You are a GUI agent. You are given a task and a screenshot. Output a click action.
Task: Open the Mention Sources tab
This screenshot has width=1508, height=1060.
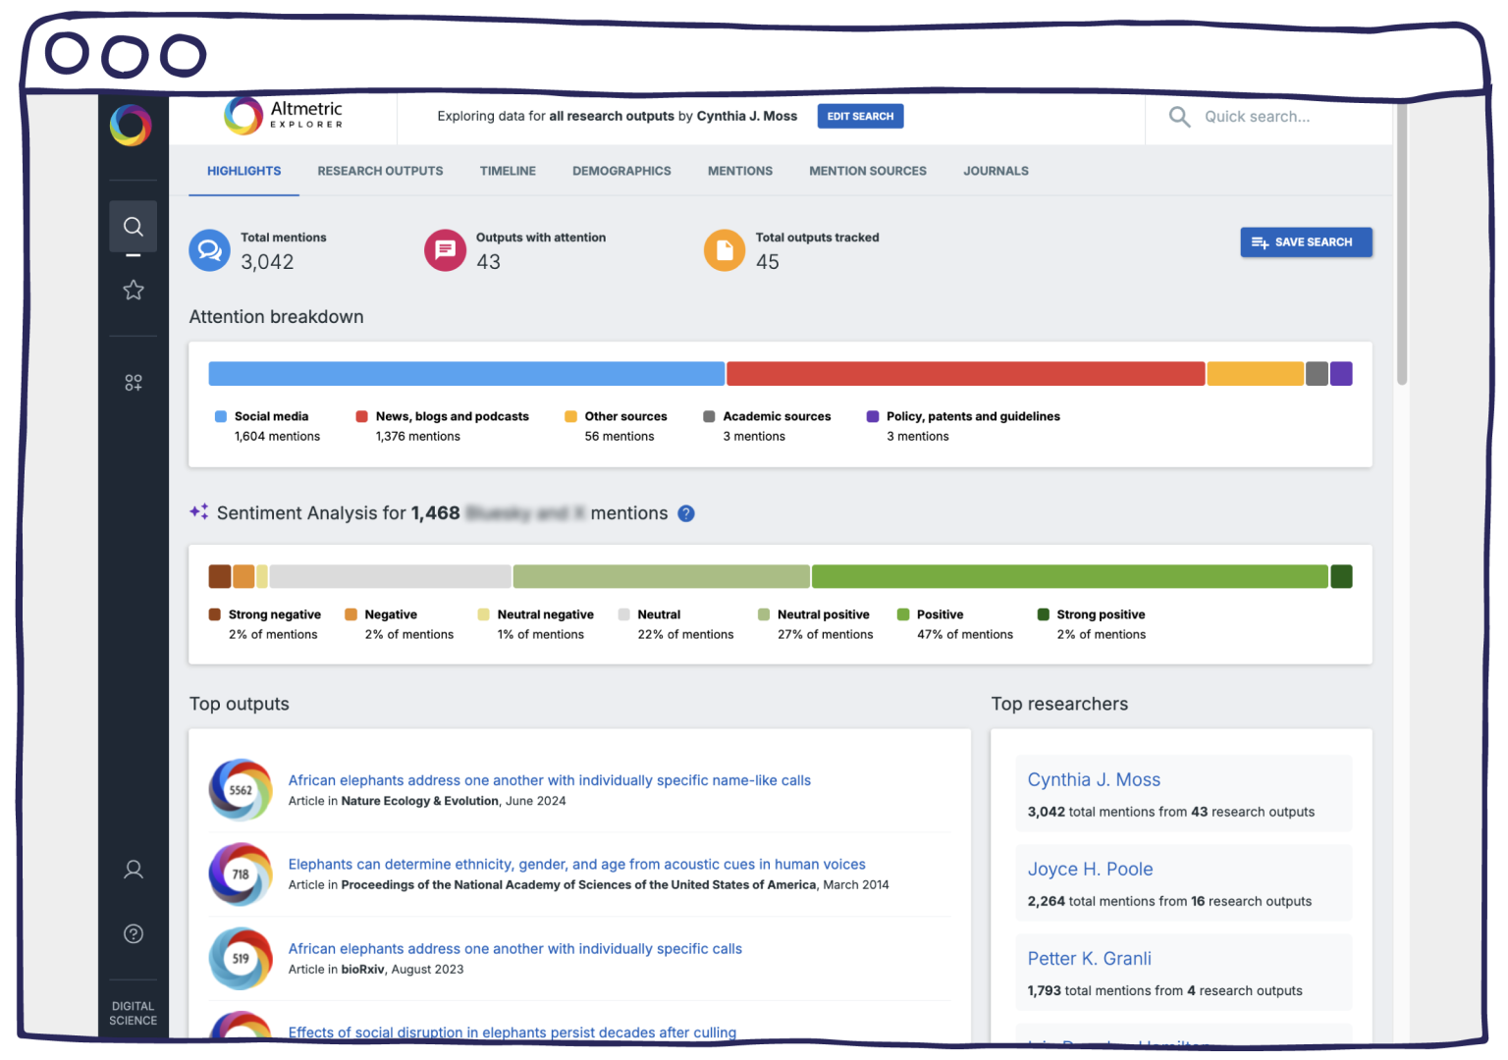868,171
